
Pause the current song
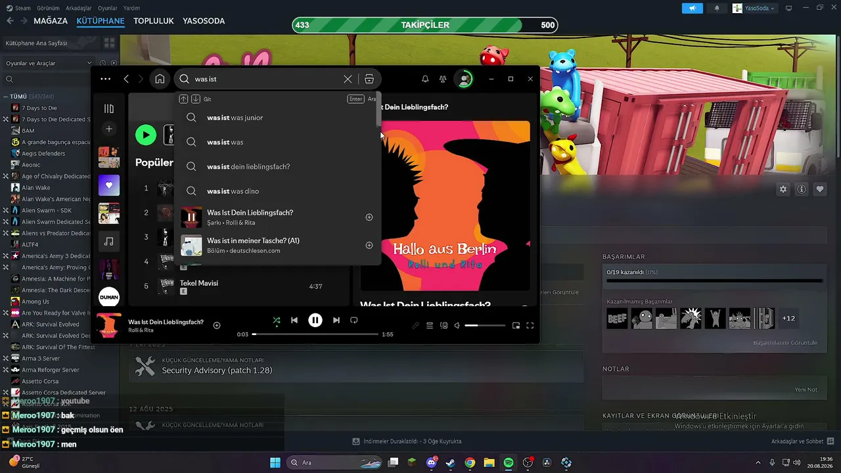(315, 321)
